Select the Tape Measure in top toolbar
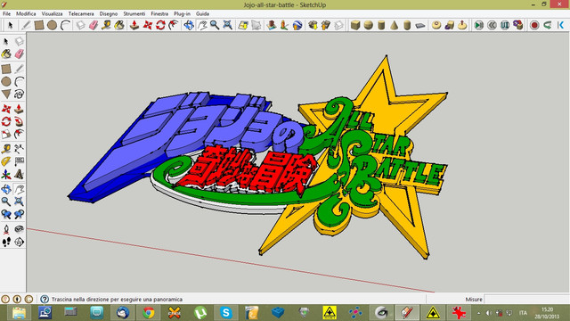This screenshot has width=570, height=321. 107,25
